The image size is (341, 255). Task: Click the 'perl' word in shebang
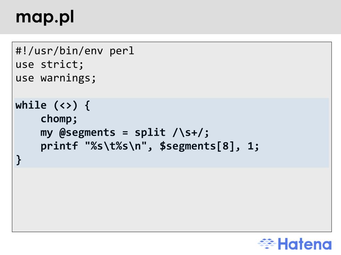(x=122, y=51)
